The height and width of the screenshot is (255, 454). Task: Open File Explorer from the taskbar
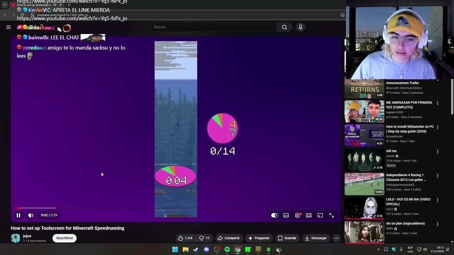(186, 249)
